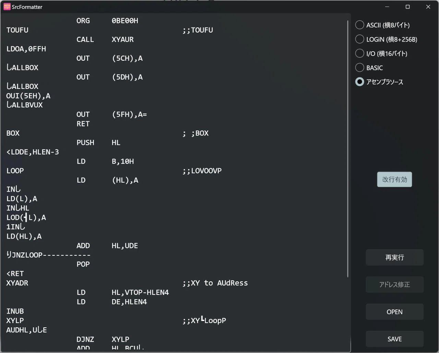Click the 'LD(HL),A' unindented line

coord(24,236)
